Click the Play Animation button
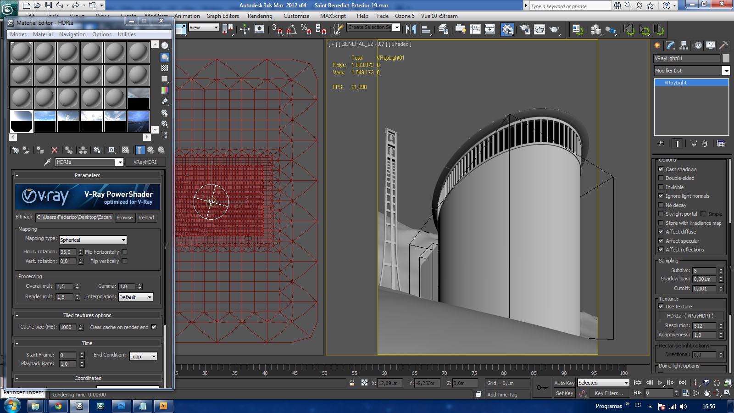734x413 pixels. (660, 383)
